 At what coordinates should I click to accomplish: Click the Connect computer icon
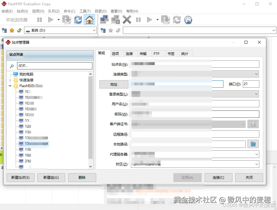click(x=104, y=20)
